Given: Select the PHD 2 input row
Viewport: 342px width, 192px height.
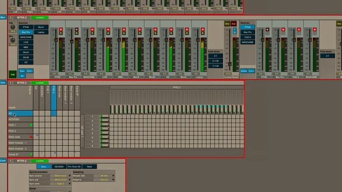Looking at the screenshot, I should point(20,131).
